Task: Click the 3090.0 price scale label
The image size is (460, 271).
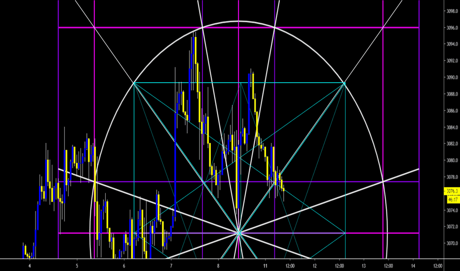Action: pyautogui.click(x=452, y=78)
